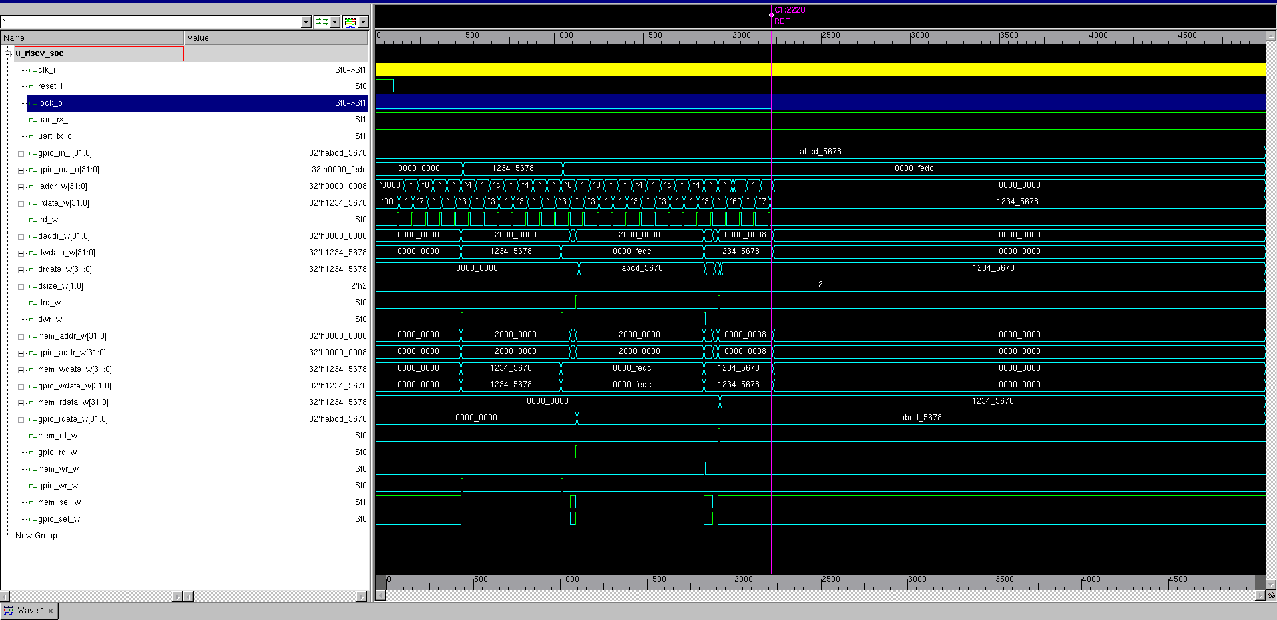The image size is (1277, 620).
Task: Open the signal filter combo box dropdown
Action: [306, 22]
